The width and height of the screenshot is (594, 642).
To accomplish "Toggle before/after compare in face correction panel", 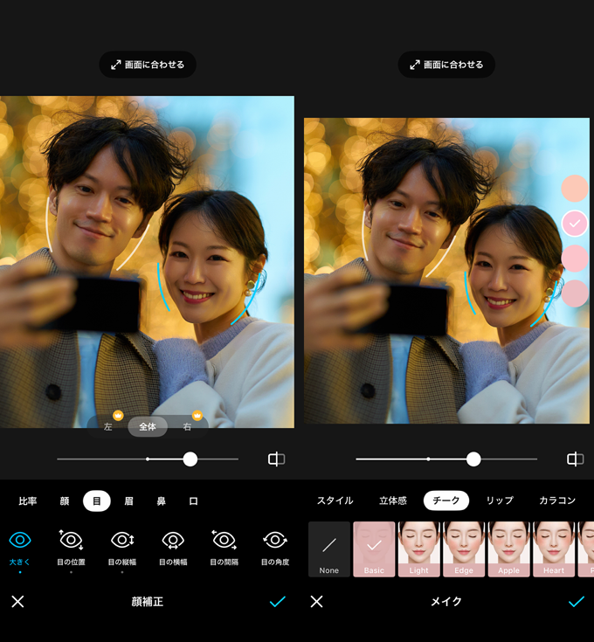I will point(276,459).
